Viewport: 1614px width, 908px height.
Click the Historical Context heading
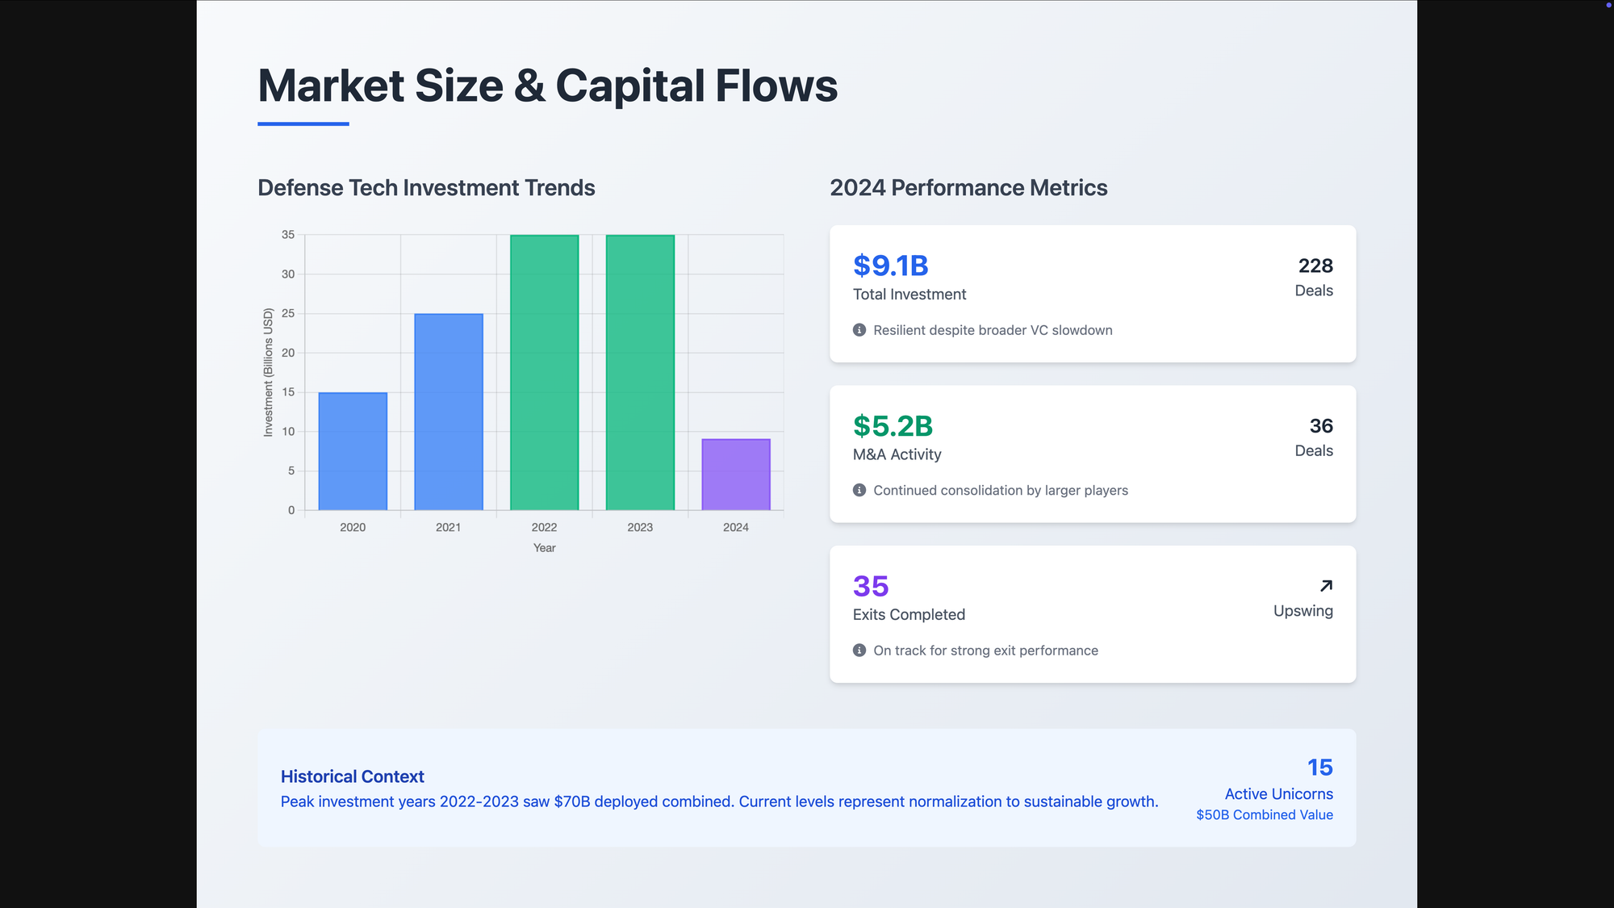[x=352, y=776]
